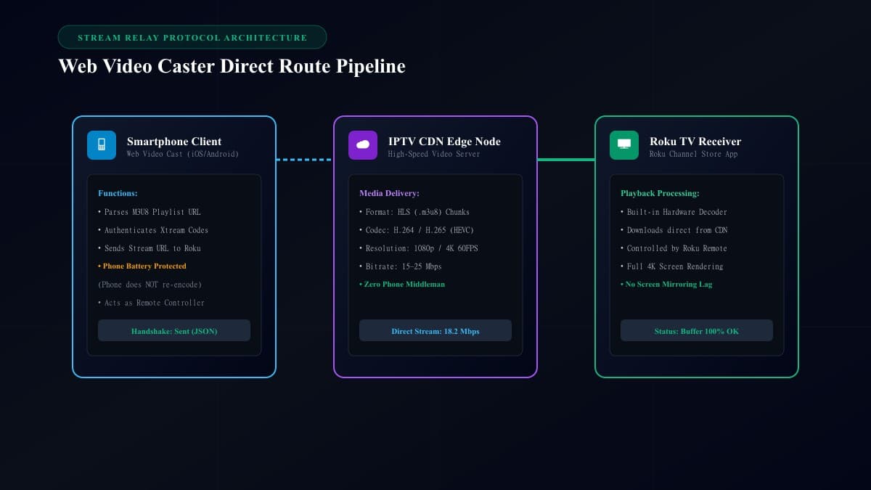Click the Handshake: Sent (JSON) status pill

[174, 330]
